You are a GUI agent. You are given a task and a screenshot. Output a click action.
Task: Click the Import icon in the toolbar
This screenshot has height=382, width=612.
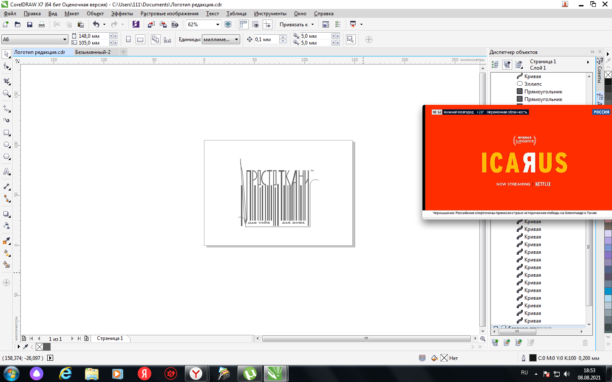point(151,24)
